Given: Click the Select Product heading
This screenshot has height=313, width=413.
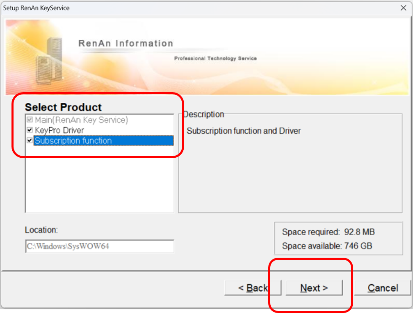Looking at the screenshot, I should click(x=63, y=107).
